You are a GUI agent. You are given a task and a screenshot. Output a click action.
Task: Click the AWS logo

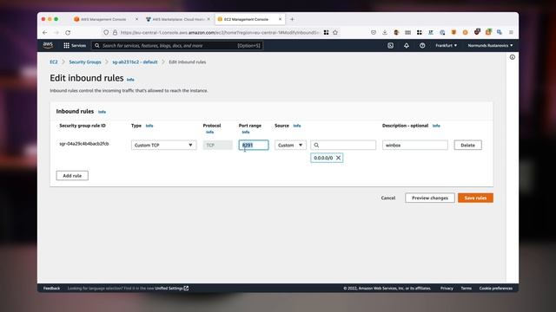pyautogui.click(x=48, y=45)
